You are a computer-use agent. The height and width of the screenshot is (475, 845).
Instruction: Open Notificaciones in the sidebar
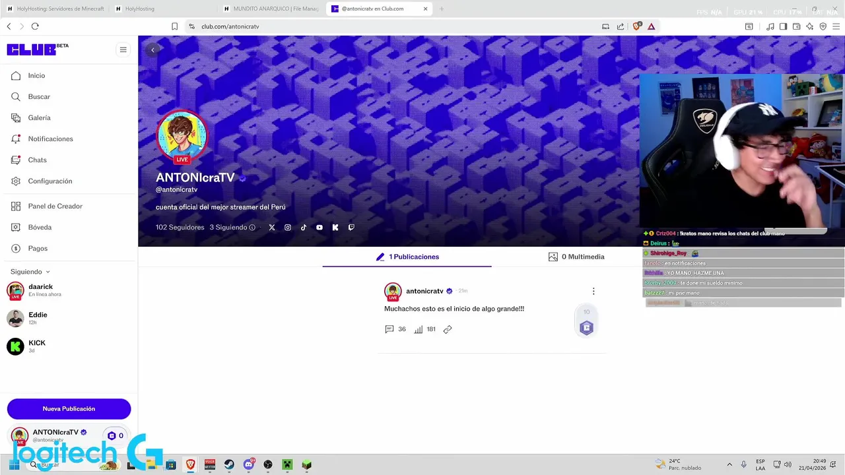coord(50,139)
